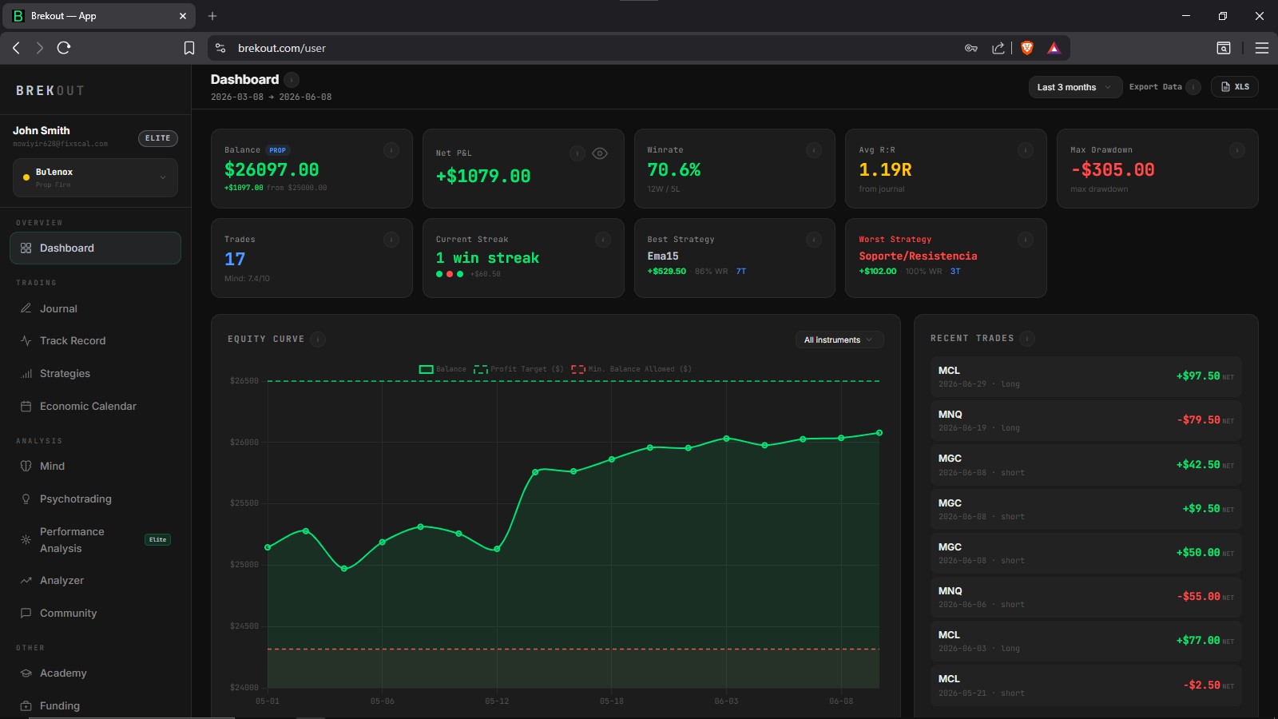Bookmark this page
1278x719 pixels.
189,48
